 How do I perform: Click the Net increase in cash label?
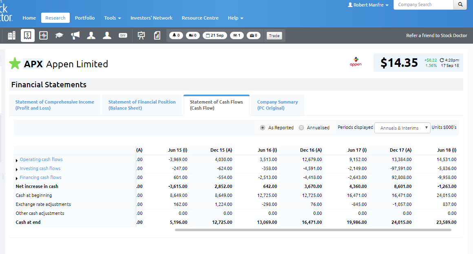pos(37,187)
